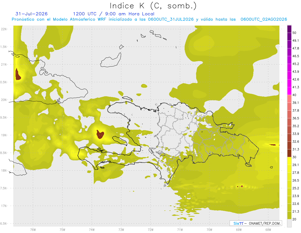This screenshot has width=301, height=233.
Task: Select the date text '31-Jul-2026'
Action: click(x=32, y=14)
